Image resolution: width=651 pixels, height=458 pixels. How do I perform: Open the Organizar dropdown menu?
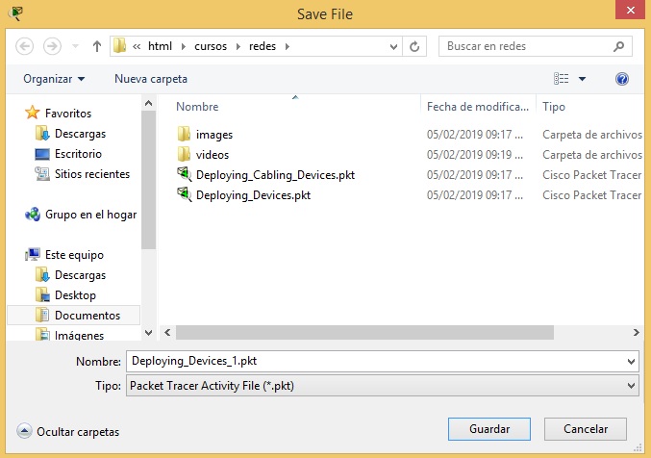click(x=54, y=79)
